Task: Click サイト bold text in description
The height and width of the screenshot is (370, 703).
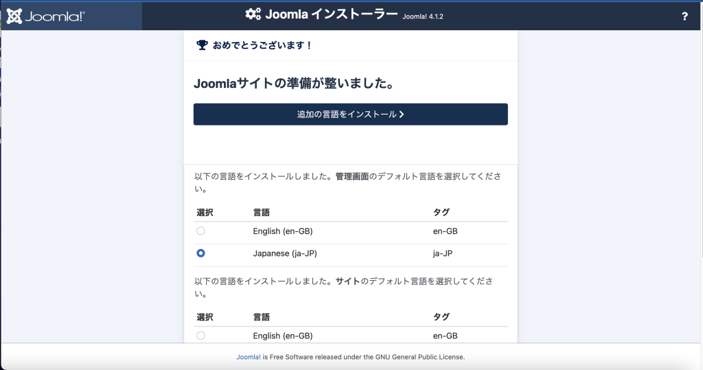Action: tap(348, 281)
